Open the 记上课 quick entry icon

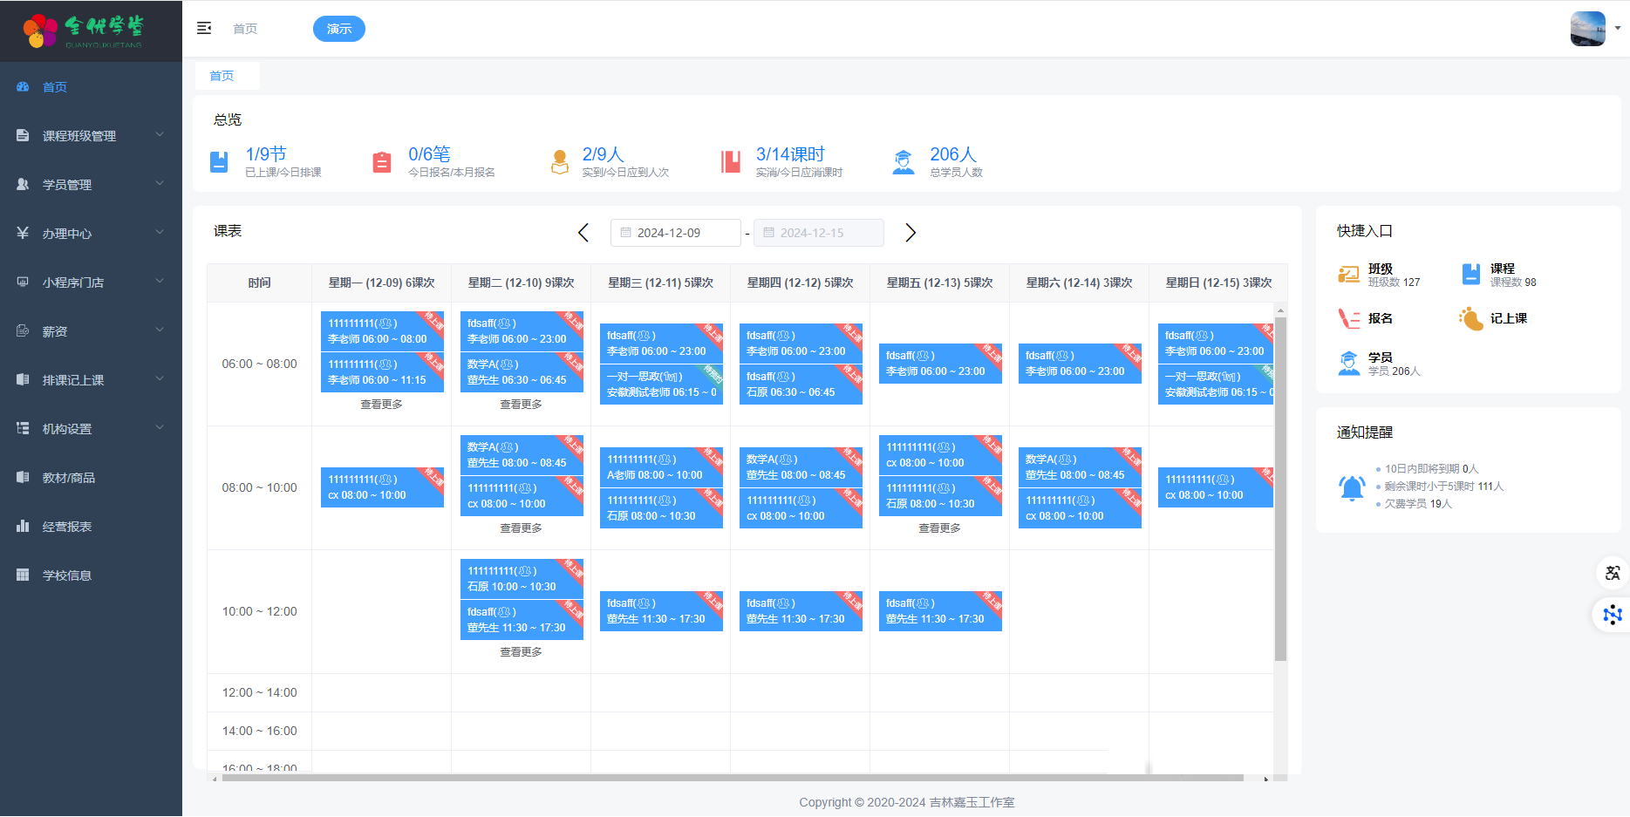click(x=1470, y=319)
